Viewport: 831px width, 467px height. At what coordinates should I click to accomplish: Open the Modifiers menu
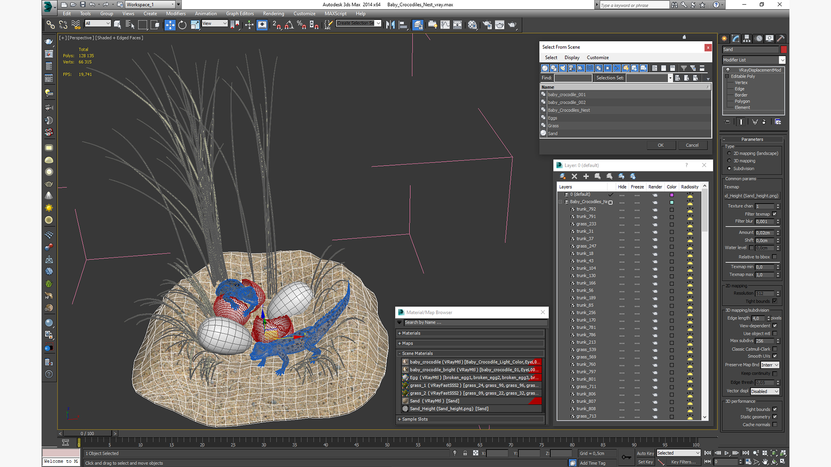pos(175,13)
